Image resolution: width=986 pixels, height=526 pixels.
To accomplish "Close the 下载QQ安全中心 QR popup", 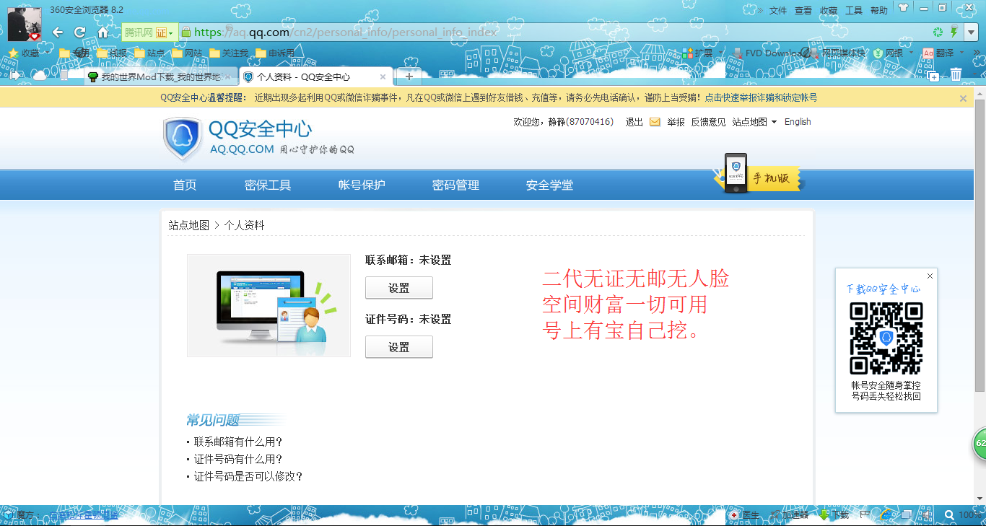I will (x=930, y=276).
